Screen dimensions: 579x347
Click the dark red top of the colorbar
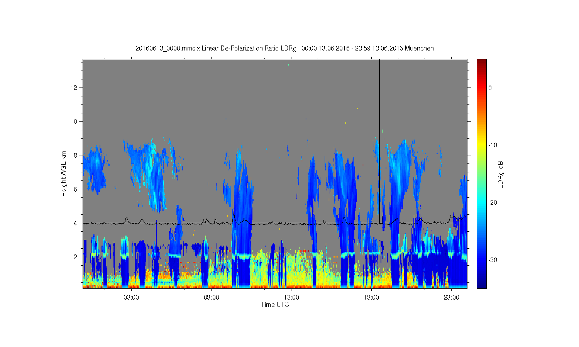[482, 62]
